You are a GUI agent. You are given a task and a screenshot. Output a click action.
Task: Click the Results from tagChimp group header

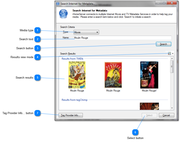[74, 100]
